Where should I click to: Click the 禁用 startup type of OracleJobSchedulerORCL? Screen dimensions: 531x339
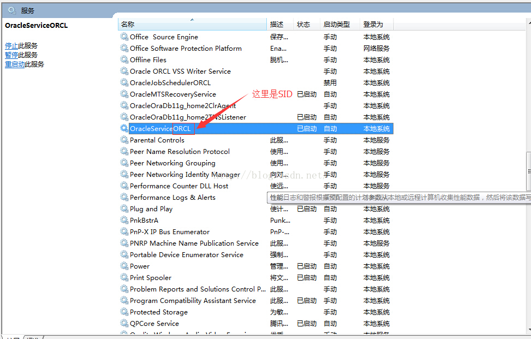pyautogui.click(x=330, y=83)
